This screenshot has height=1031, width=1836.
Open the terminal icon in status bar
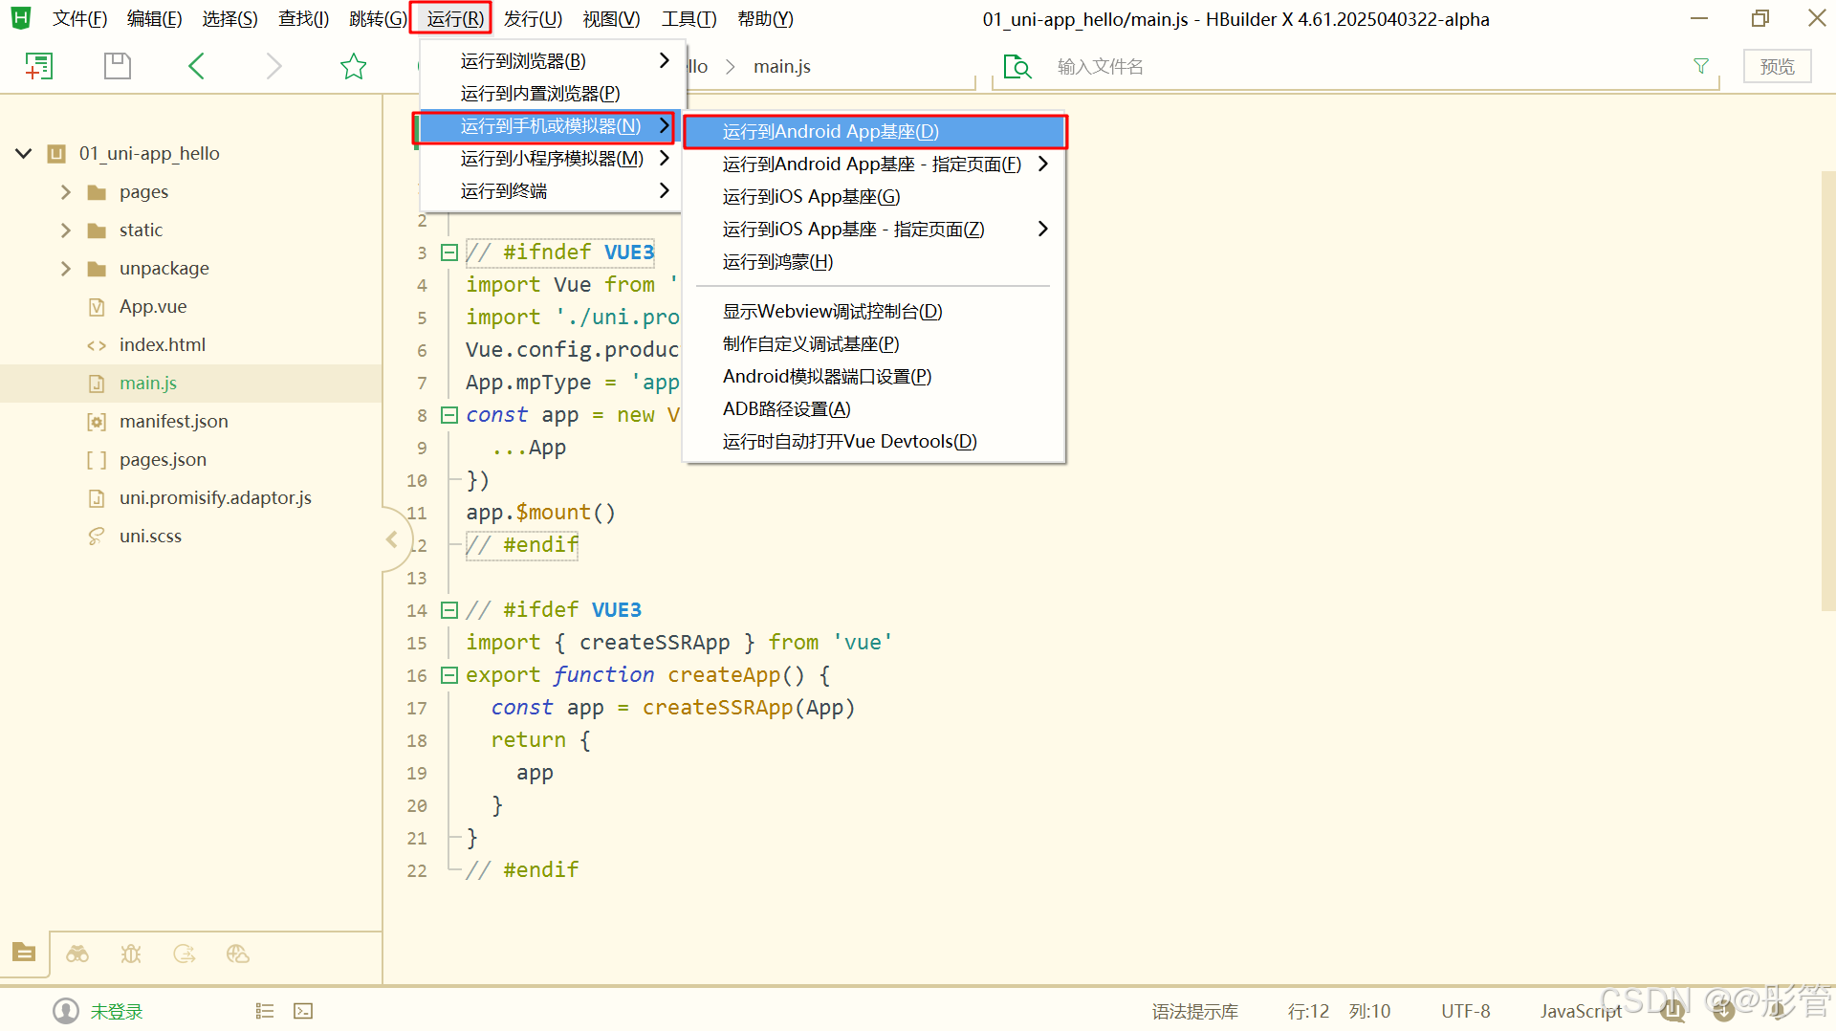pyautogui.click(x=303, y=1011)
